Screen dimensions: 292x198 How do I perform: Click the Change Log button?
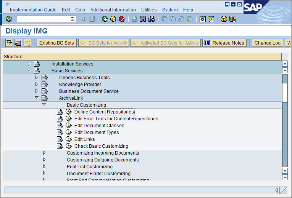point(267,43)
